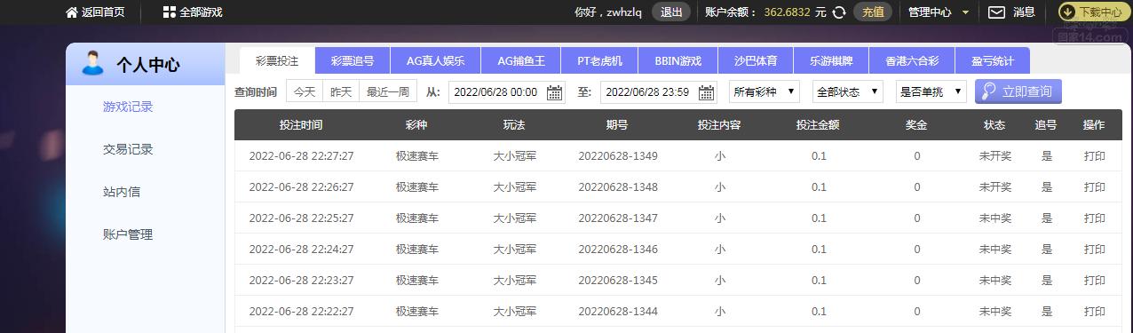Open the 沙巴体育 tab
Image resolution: width=1133 pixels, height=333 pixels.
[x=756, y=61]
